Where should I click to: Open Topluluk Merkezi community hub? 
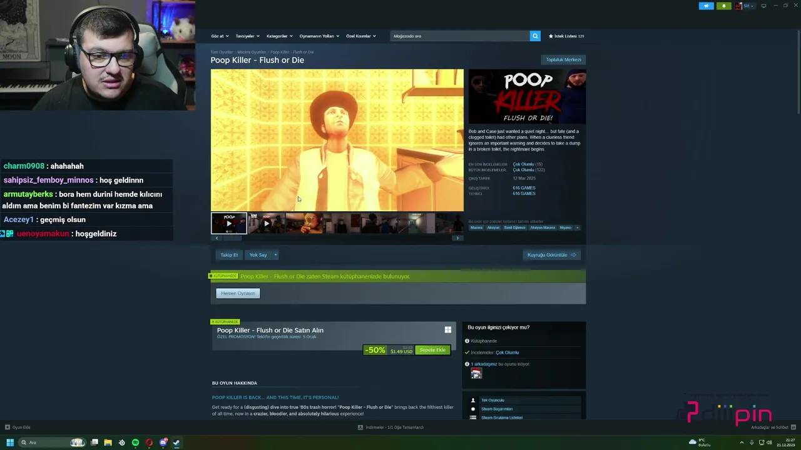(563, 59)
